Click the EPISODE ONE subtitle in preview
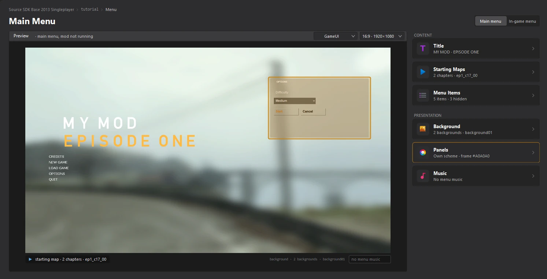 pos(130,141)
